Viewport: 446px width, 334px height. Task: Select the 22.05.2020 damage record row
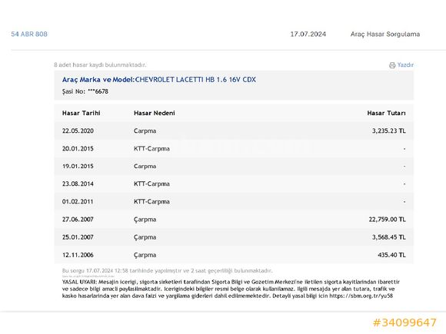coord(234,131)
